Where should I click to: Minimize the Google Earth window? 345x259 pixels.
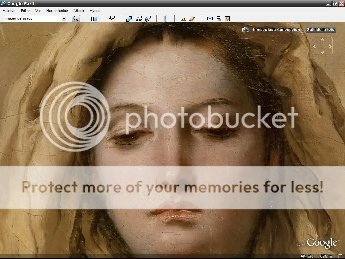click(328, 3)
